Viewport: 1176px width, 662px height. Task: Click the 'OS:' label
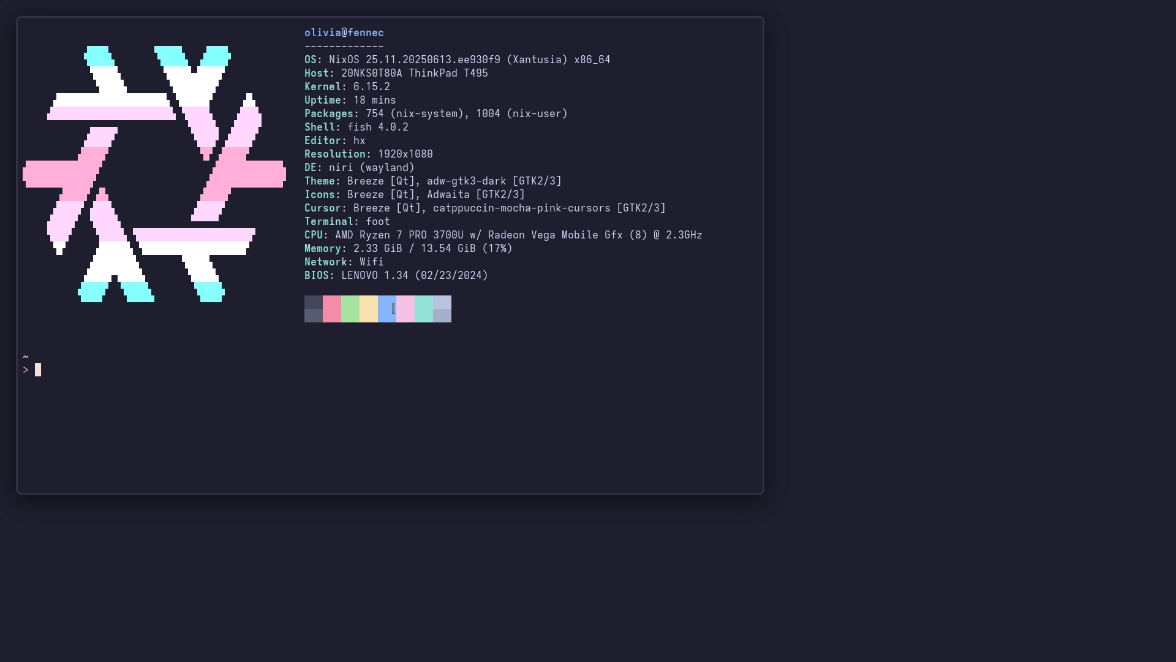314,60
